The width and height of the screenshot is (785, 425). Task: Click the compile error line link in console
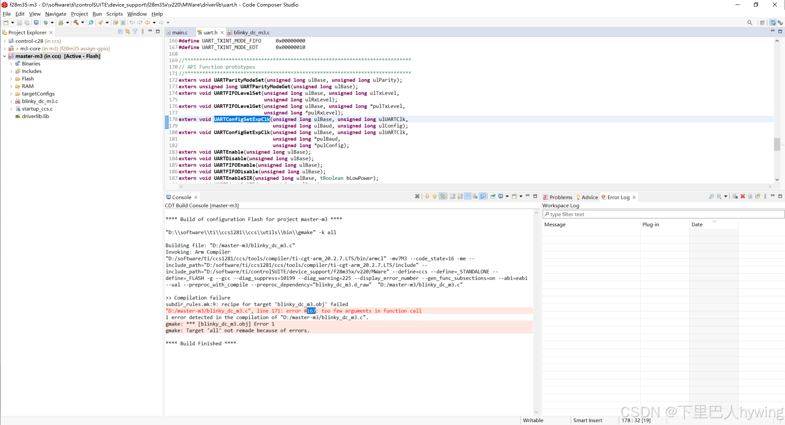click(294, 311)
